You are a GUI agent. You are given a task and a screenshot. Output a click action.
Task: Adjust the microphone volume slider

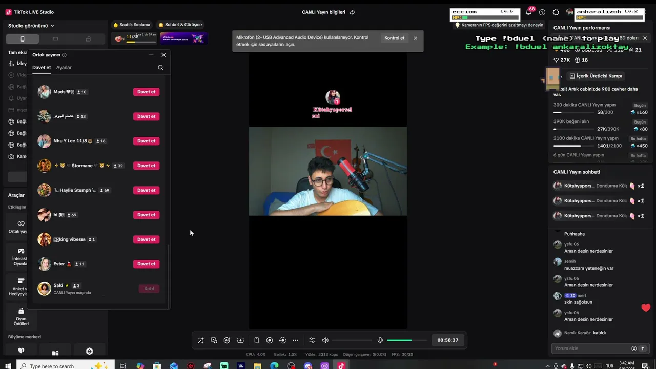point(407,340)
